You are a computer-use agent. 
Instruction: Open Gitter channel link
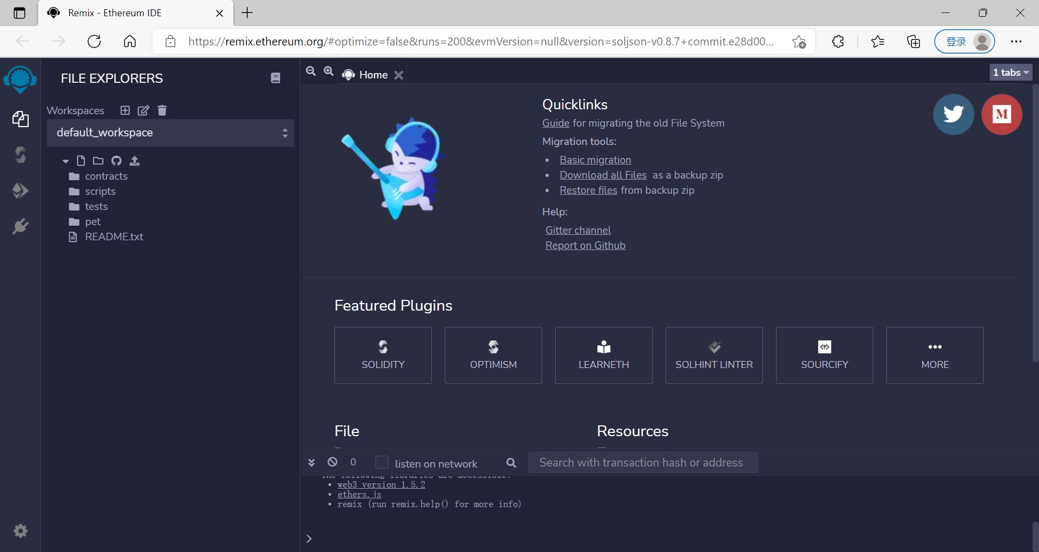point(578,230)
